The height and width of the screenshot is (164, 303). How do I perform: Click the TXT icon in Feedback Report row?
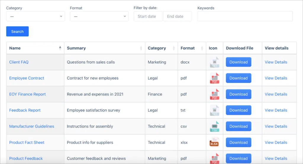[x=214, y=110]
